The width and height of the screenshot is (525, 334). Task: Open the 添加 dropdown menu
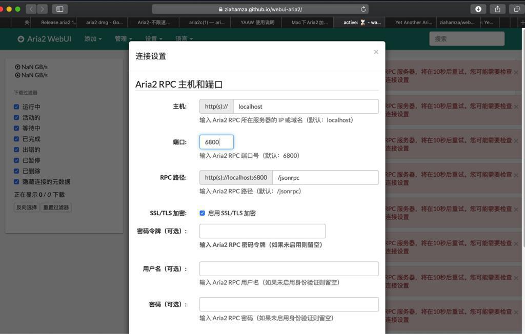tap(93, 39)
